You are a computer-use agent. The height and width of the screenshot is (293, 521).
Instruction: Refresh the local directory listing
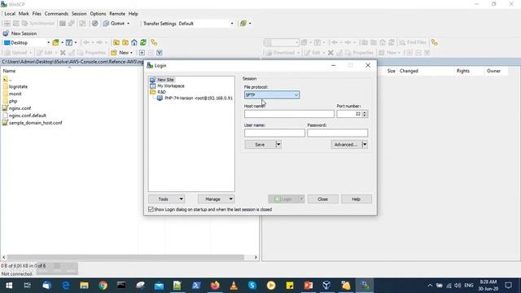[x=143, y=42]
